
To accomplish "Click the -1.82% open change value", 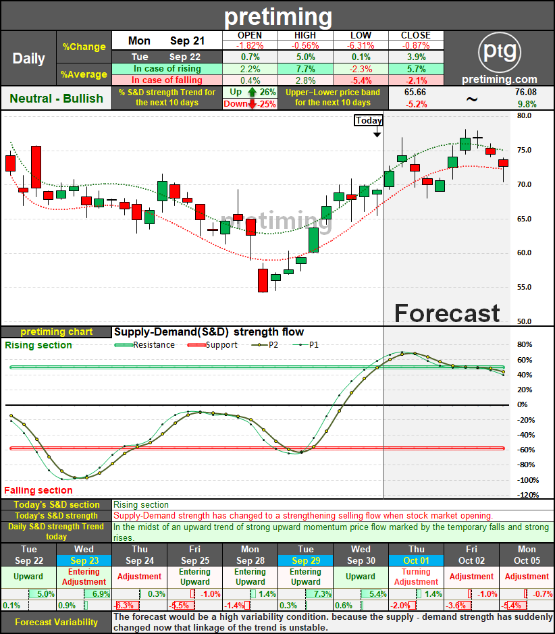I will coord(250,45).
